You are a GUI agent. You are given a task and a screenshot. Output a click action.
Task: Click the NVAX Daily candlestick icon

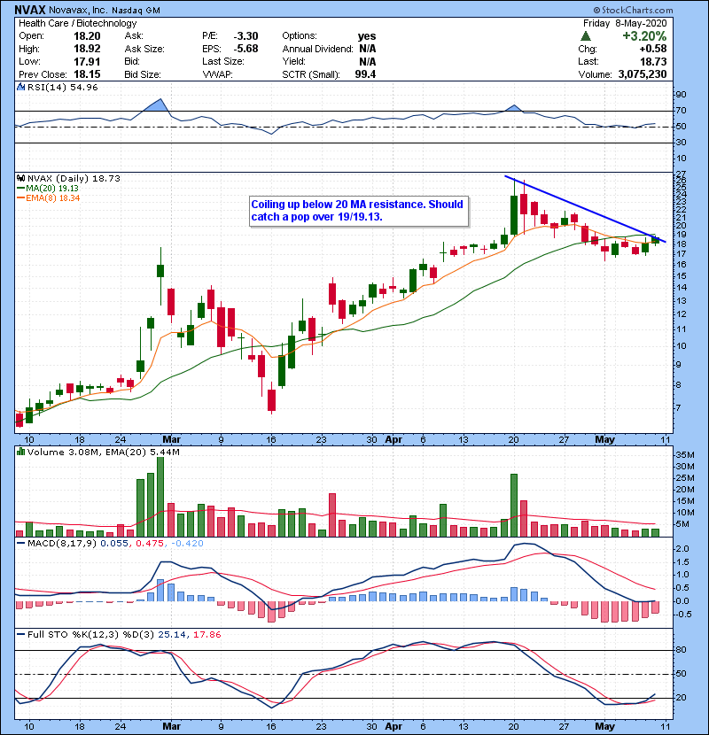pyautogui.click(x=20, y=178)
